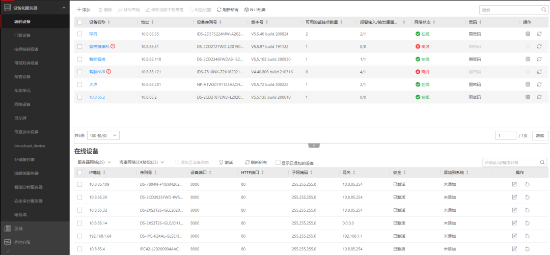Click edit icon for 10.8.85.109
550x255 pixels.
click(514, 184)
